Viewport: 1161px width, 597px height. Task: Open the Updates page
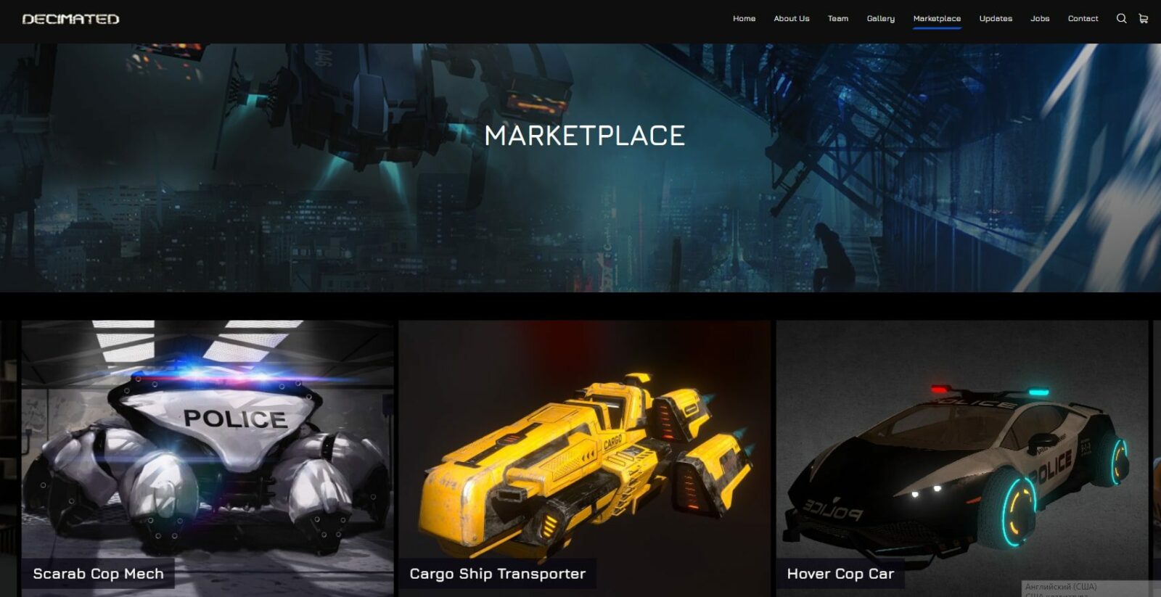pyautogui.click(x=996, y=19)
